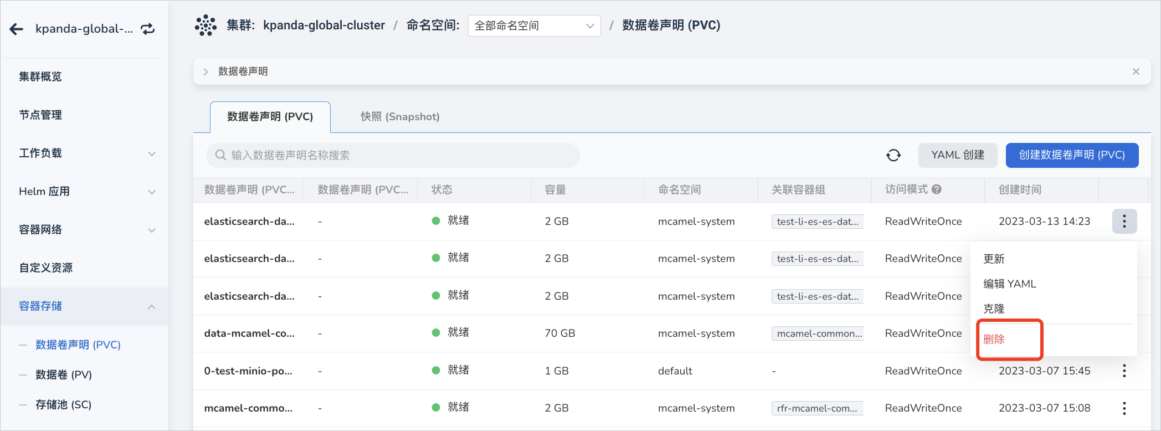
Task: Click the 关联容器组 column header
Action: 799,190
